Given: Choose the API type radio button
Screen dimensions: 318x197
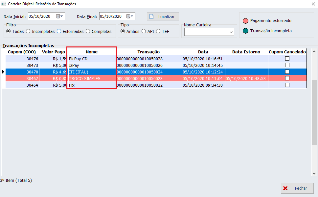Looking at the screenshot, I should coord(143,32).
